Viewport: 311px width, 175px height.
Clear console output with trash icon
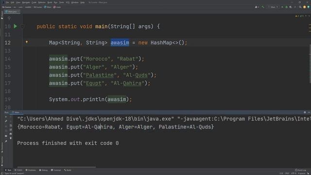(x=11, y=138)
